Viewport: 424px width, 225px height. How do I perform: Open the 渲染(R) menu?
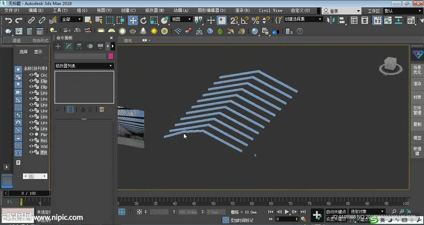tap(242, 10)
